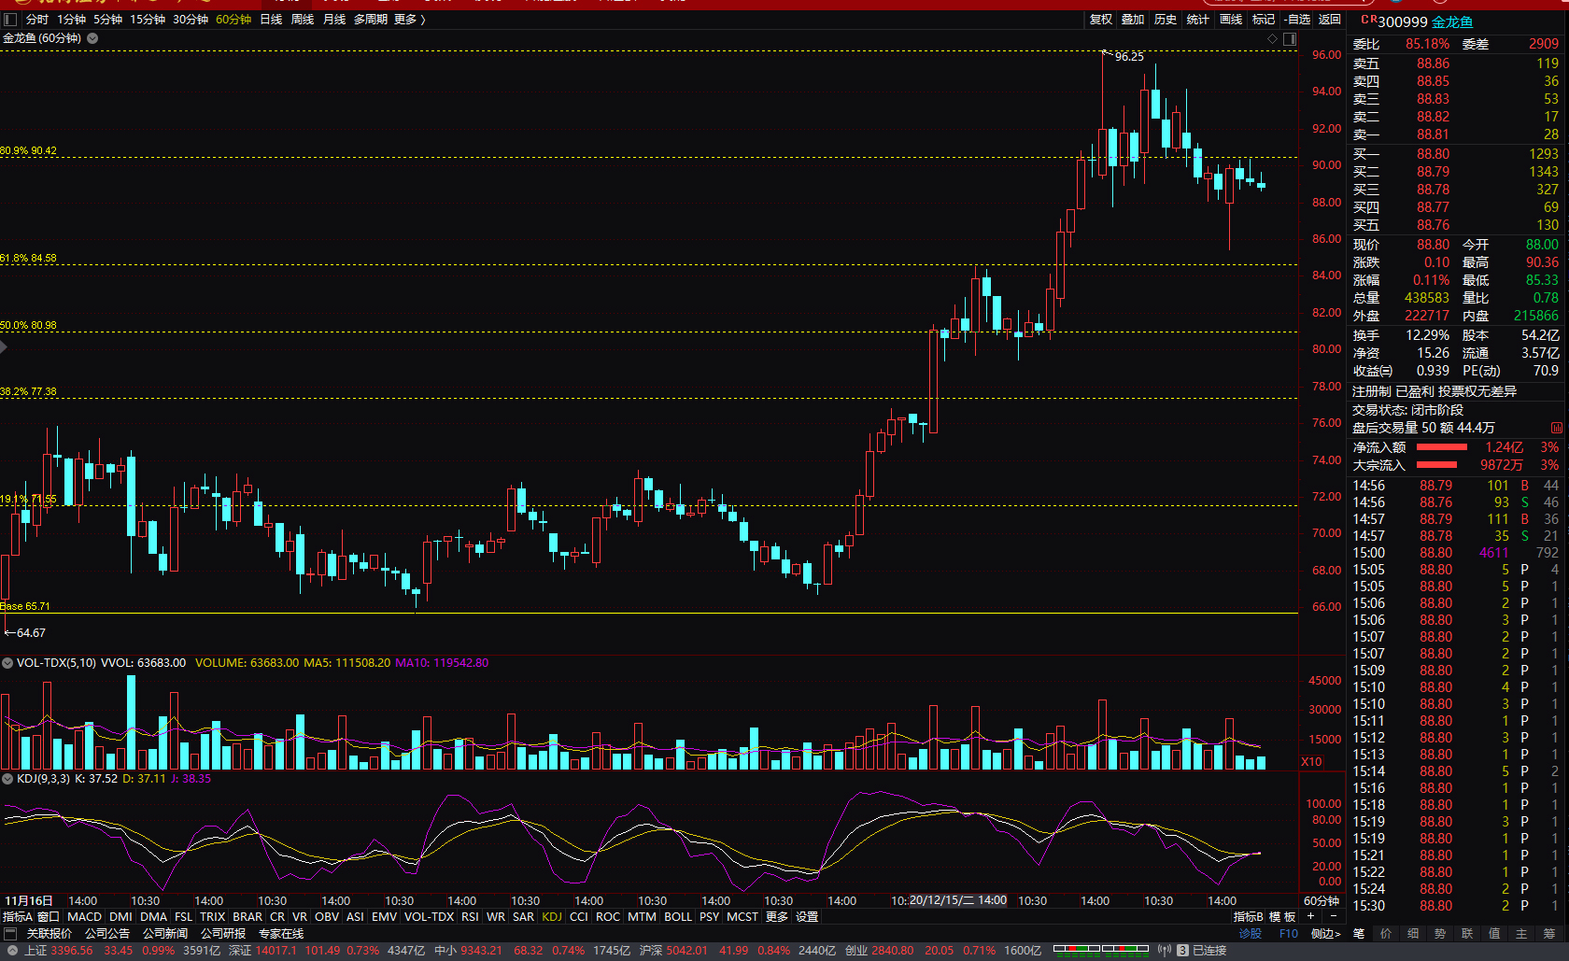Click the 返回 back button
Image resolution: width=1569 pixels, height=961 pixels.
pos(1330,20)
